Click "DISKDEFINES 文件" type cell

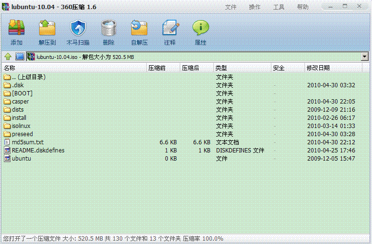click(240, 150)
